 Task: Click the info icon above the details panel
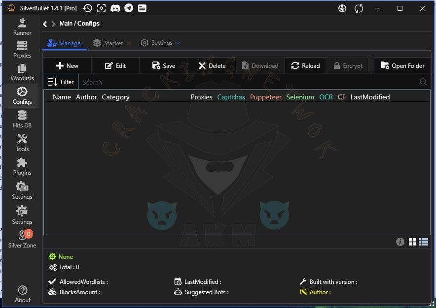click(x=400, y=242)
